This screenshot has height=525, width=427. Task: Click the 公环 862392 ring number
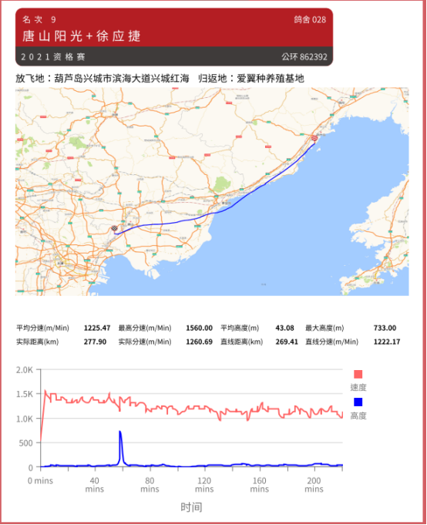pos(304,57)
